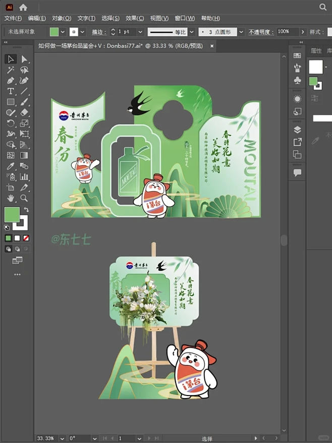Activate the Type tool

point(11,91)
